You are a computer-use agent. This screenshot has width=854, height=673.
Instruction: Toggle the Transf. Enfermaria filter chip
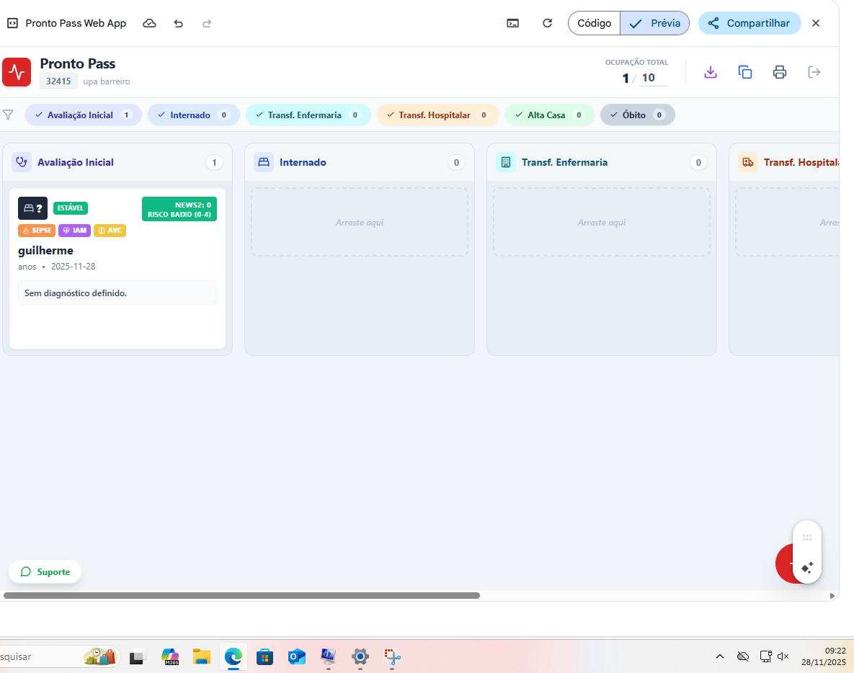(308, 115)
